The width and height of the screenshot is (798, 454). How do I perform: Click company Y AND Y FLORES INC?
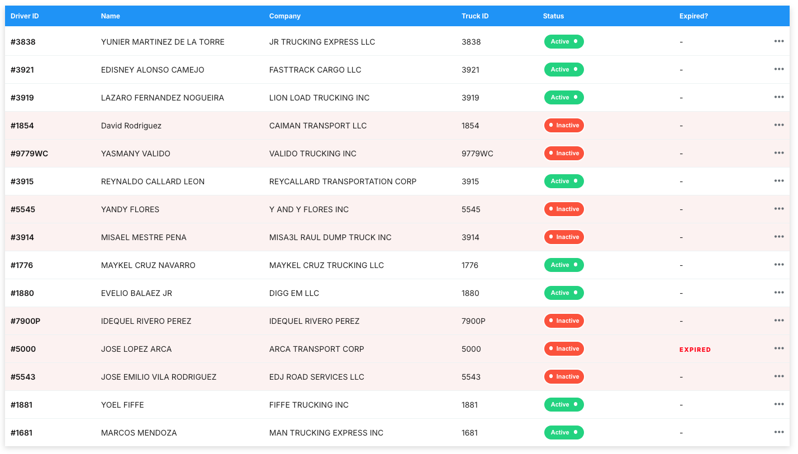309,209
